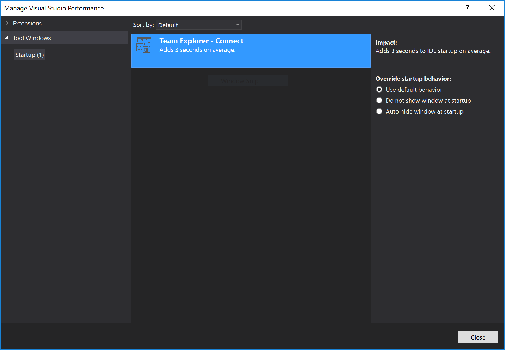Select the Extensions category label
The height and width of the screenshot is (350, 505).
tap(27, 23)
